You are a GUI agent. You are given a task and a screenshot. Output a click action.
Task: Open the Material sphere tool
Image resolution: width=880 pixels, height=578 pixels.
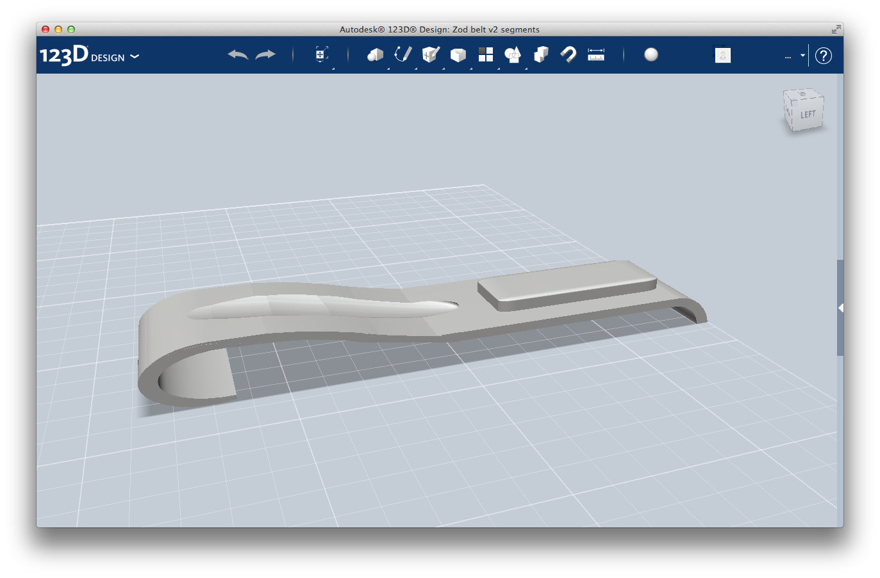click(x=651, y=54)
